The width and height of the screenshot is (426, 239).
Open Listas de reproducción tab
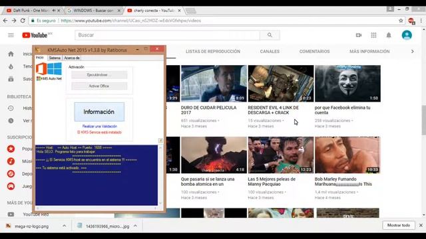(x=213, y=51)
